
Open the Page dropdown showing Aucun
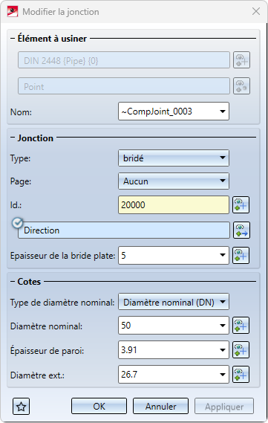174,181
